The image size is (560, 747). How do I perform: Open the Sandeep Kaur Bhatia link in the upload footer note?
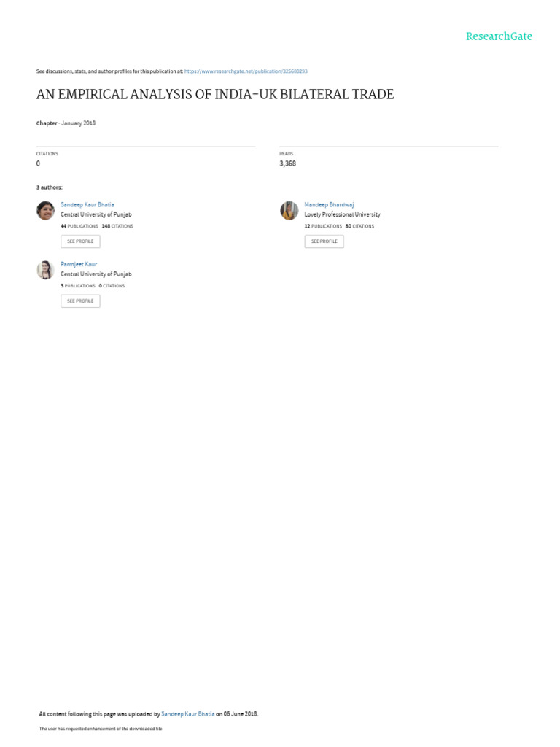click(187, 713)
